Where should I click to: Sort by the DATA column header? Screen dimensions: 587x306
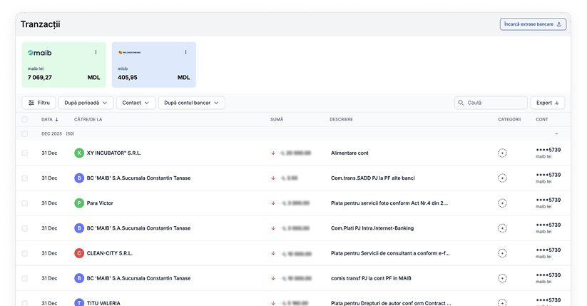[x=50, y=119]
